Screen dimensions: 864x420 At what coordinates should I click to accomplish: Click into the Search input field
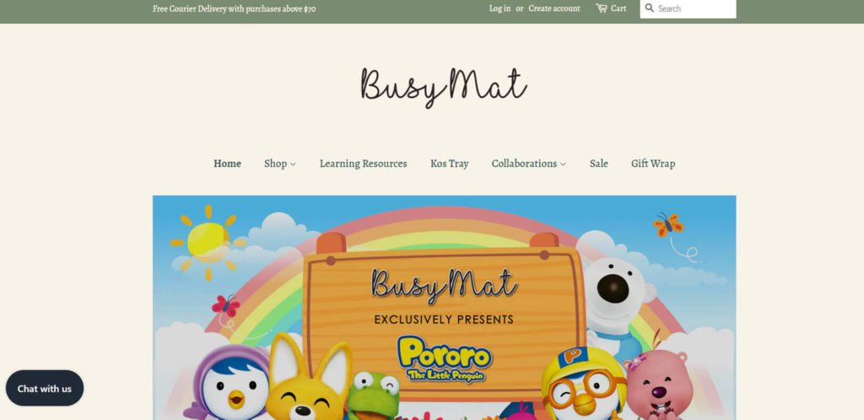(x=695, y=8)
